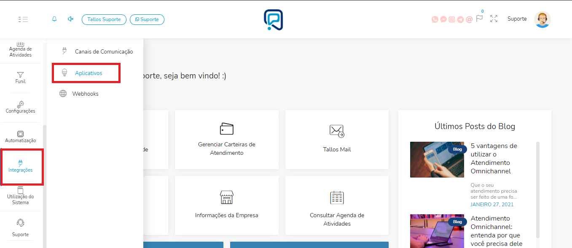Open WhatsApp channel status icon
572x248 pixels.
[x=435, y=19]
